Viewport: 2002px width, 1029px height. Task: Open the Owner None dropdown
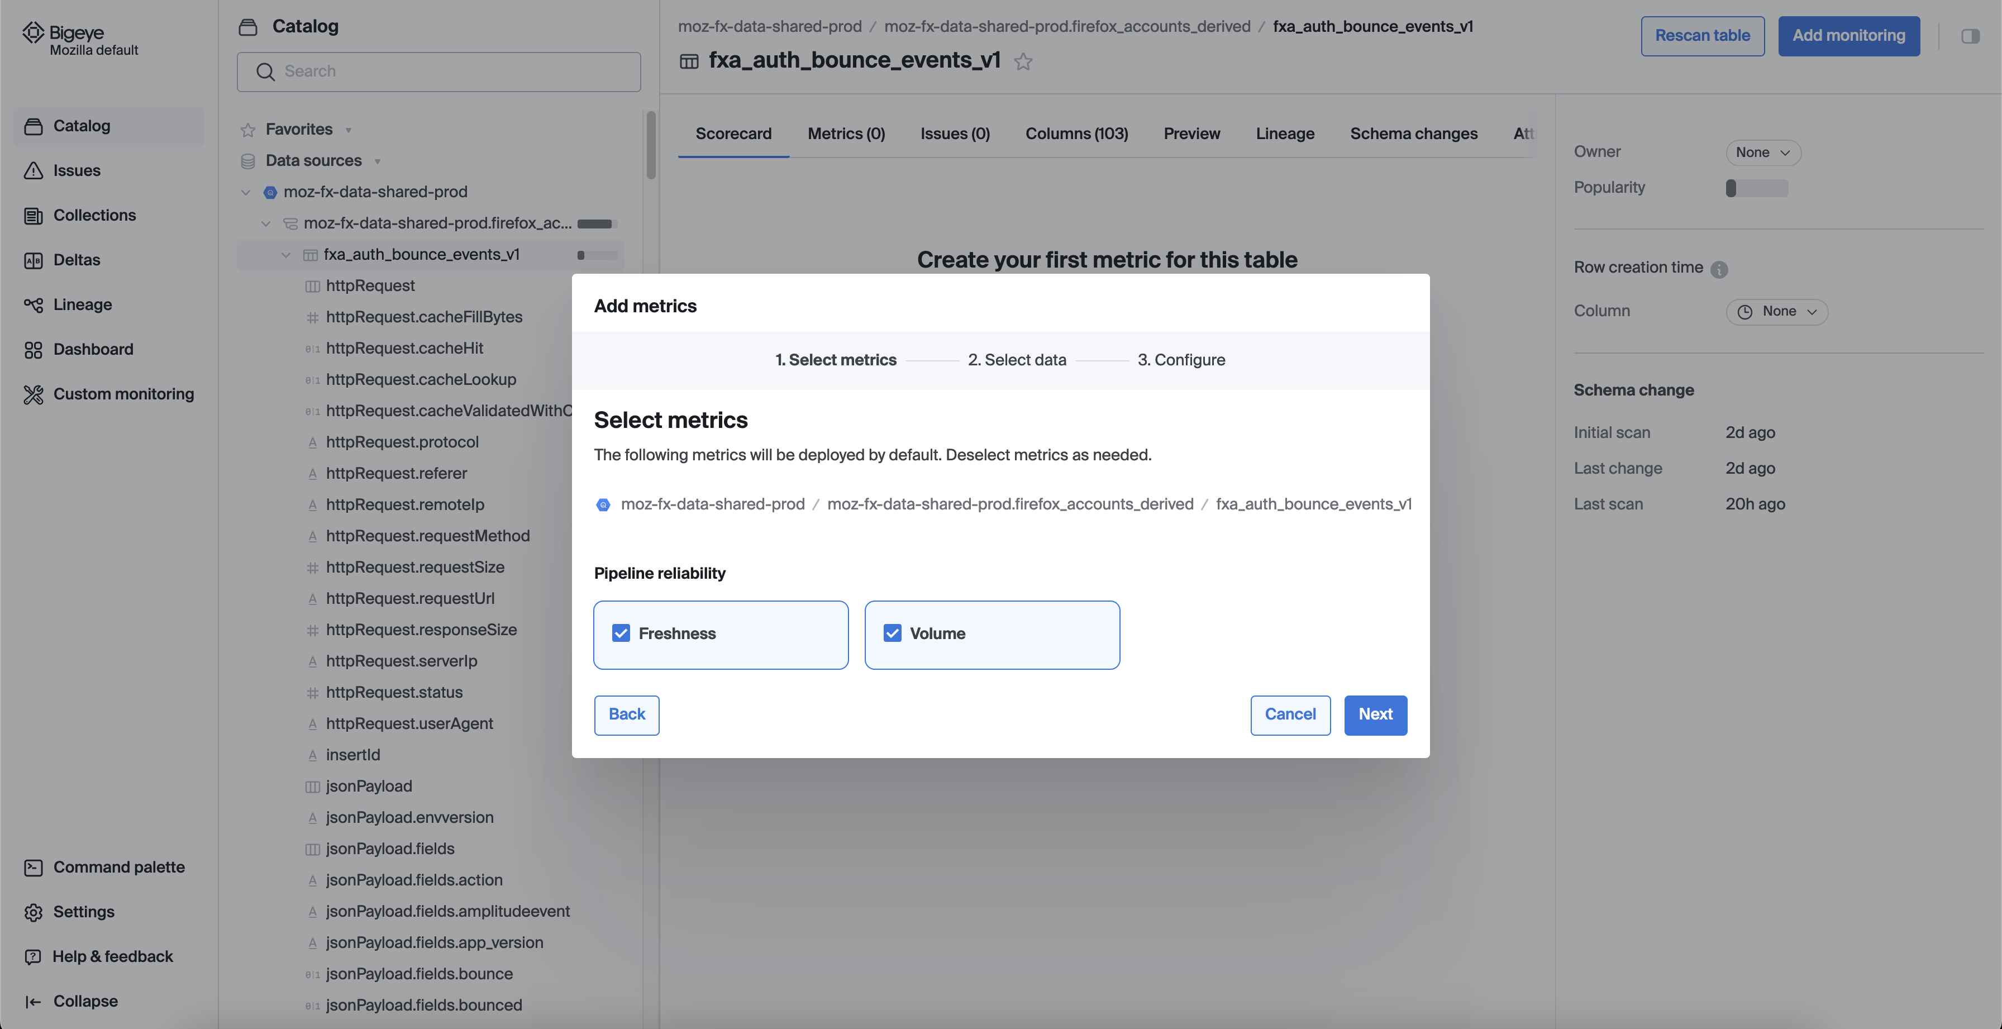click(1762, 153)
